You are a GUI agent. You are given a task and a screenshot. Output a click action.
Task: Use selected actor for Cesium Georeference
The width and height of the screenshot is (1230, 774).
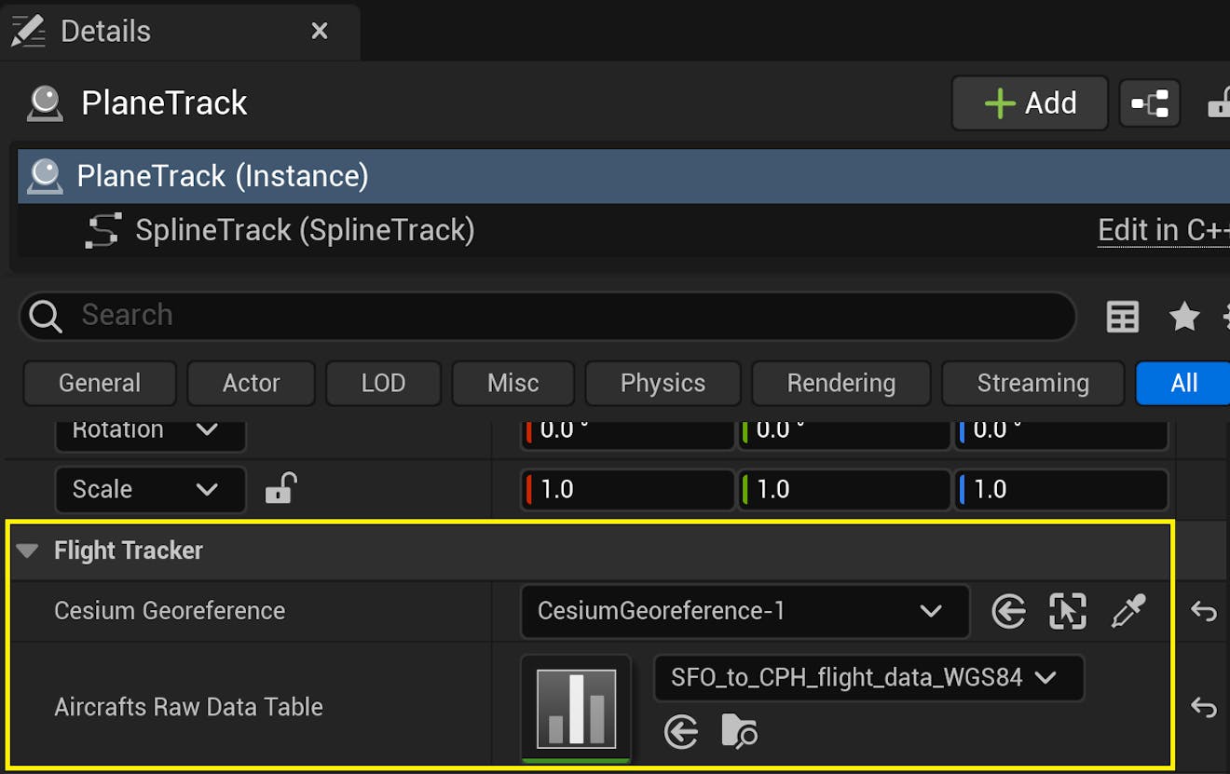1008,612
